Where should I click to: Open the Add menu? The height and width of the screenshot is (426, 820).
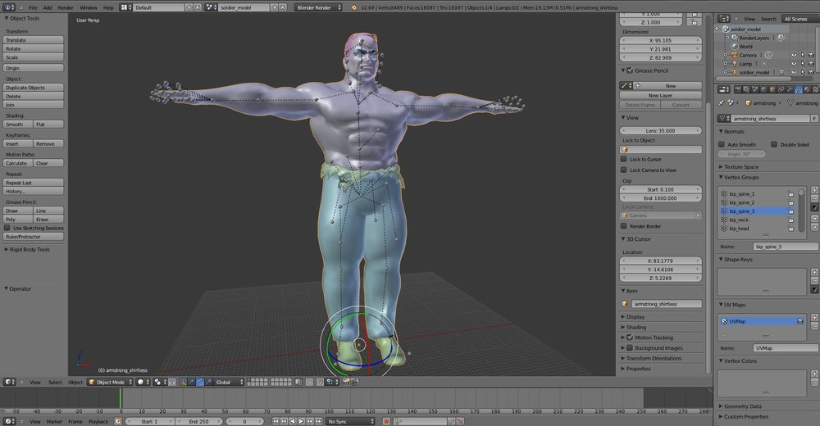pyautogui.click(x=48, y=8)
